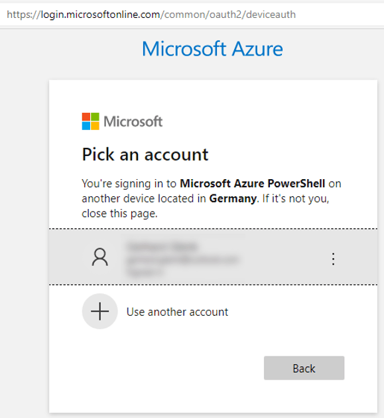Click the 'close this page.' text
Image resolution: width=384 pixels, height=418 pixels.
click(119, 214)
